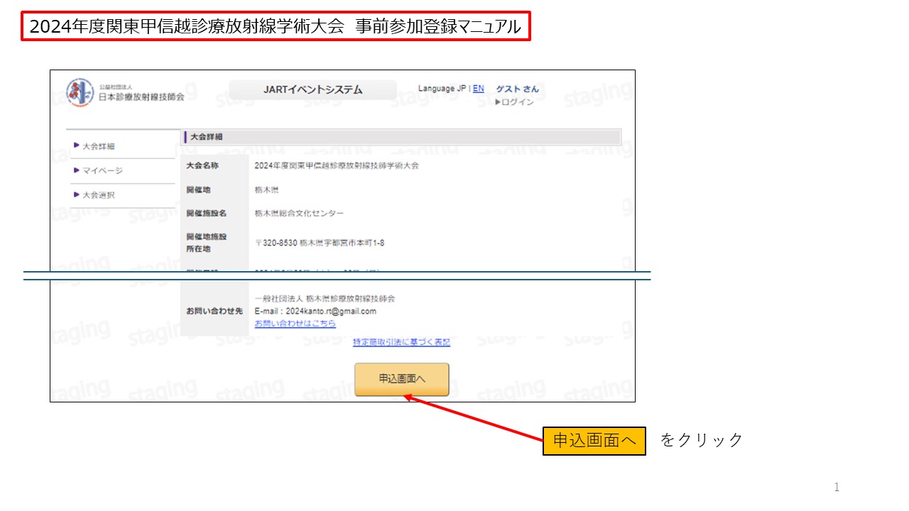909x511 pixels.
Task: Click the slide title in the red box
Action: (276, 27)
